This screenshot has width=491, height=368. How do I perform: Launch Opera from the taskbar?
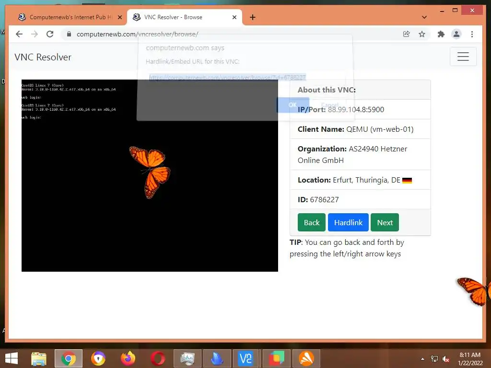point(158,358)
